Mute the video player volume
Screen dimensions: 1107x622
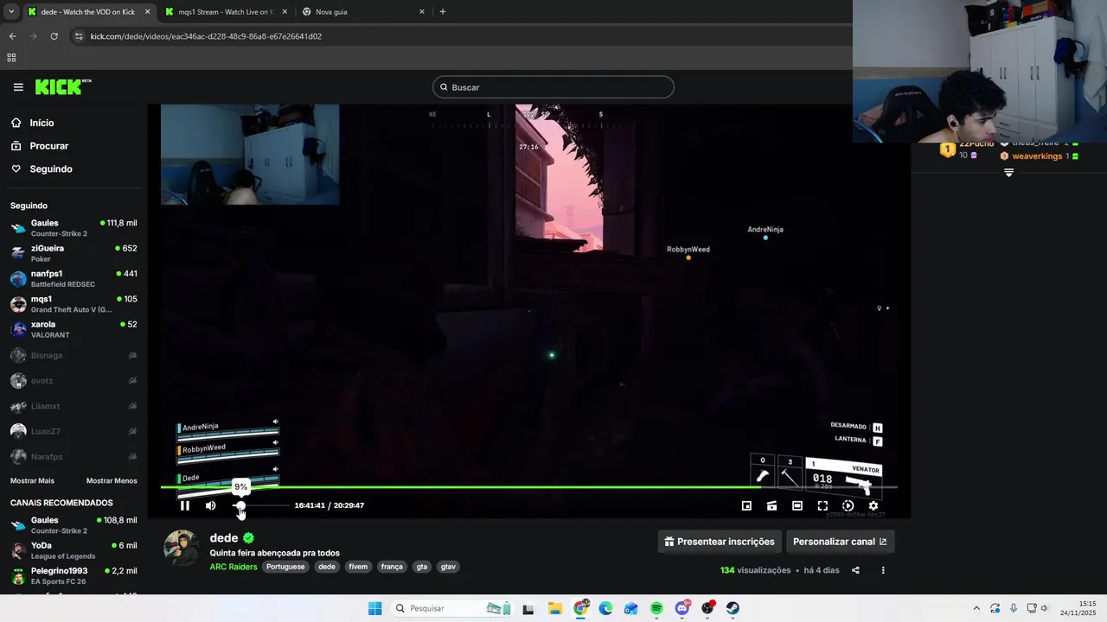[210, 505]
